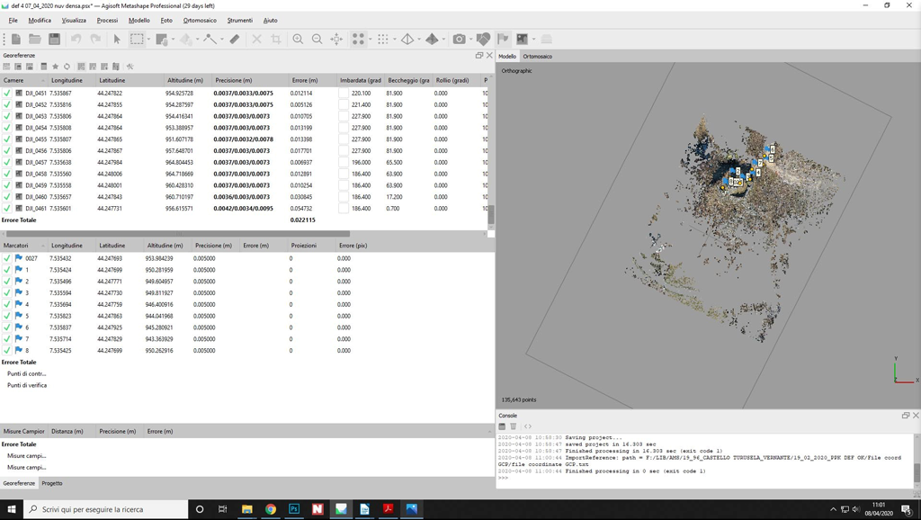Click the Zoom In magnifier icon

[298, 40]
